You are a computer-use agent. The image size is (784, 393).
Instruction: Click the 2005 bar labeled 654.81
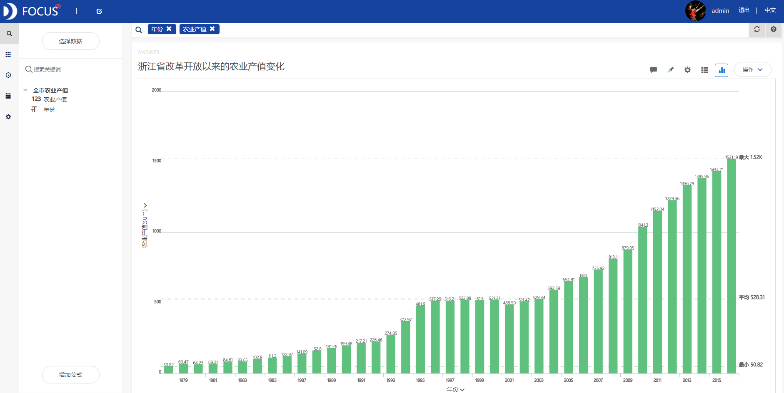(x=569, y=327)
